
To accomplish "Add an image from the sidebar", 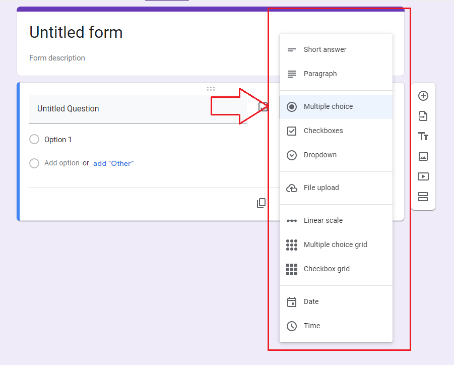I will click(423, 156).
